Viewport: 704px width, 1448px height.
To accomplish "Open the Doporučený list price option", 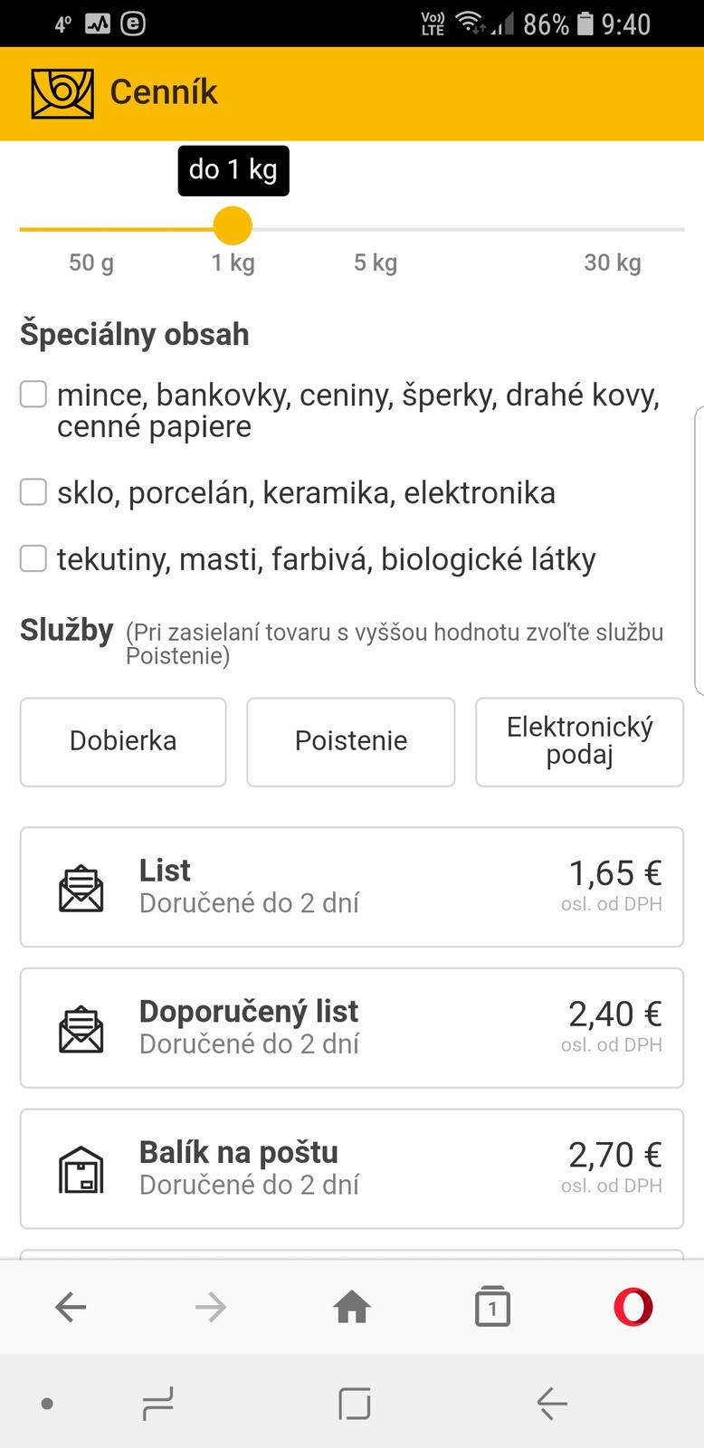I will tap(351, 1028).
